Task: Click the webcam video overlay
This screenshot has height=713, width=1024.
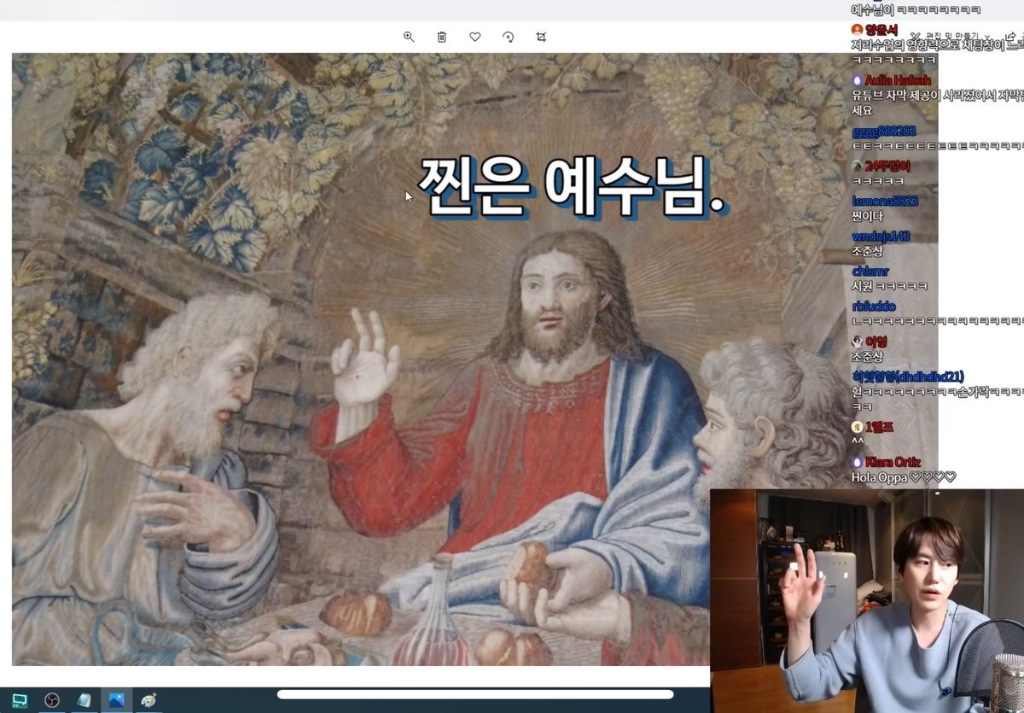Action: coord(867,601)
